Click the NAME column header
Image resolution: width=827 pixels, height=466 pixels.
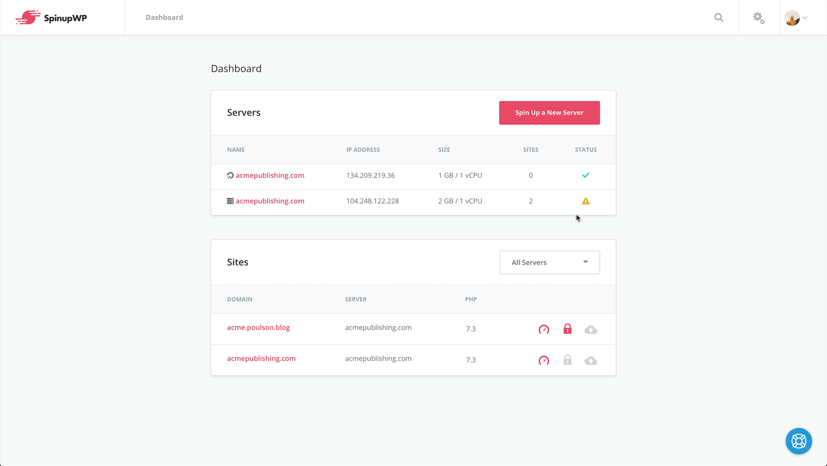pos(236,150)
